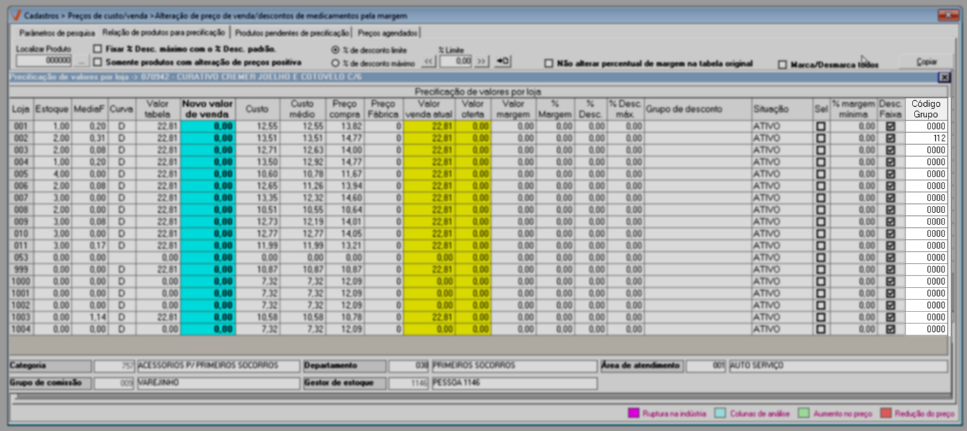Toggle 'Desc. Faixa' checkbox for store 001

pos(891,126)
